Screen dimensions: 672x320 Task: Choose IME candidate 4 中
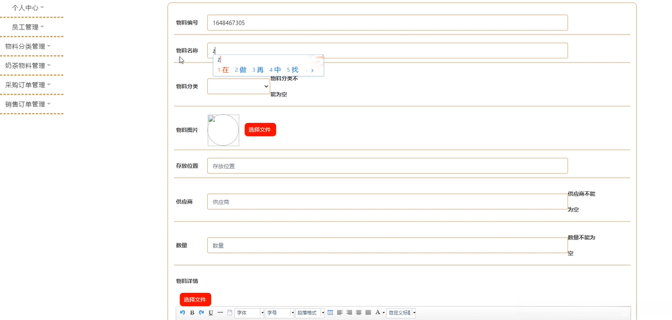pyautogui.click(x=275, y=70)
